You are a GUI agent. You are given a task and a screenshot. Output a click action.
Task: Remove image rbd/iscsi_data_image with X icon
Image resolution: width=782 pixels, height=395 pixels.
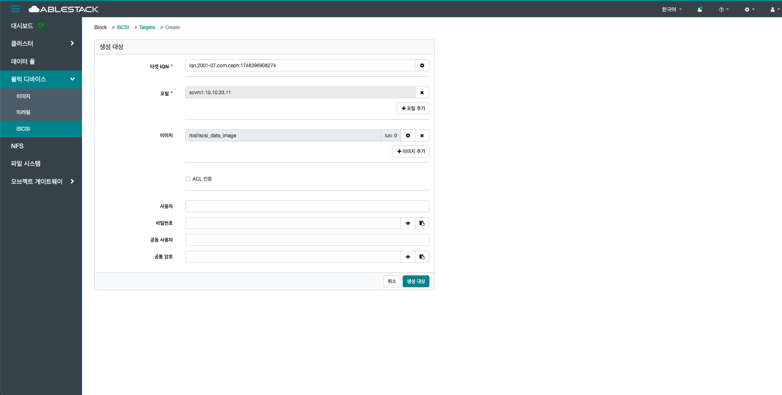pos(422,136)
